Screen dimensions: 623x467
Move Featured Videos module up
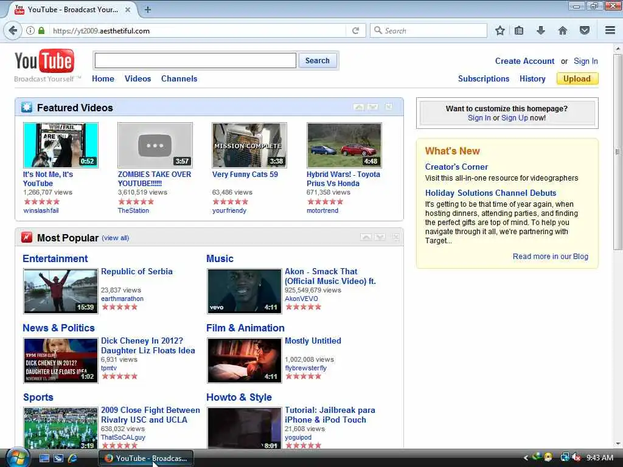(358, 107)
